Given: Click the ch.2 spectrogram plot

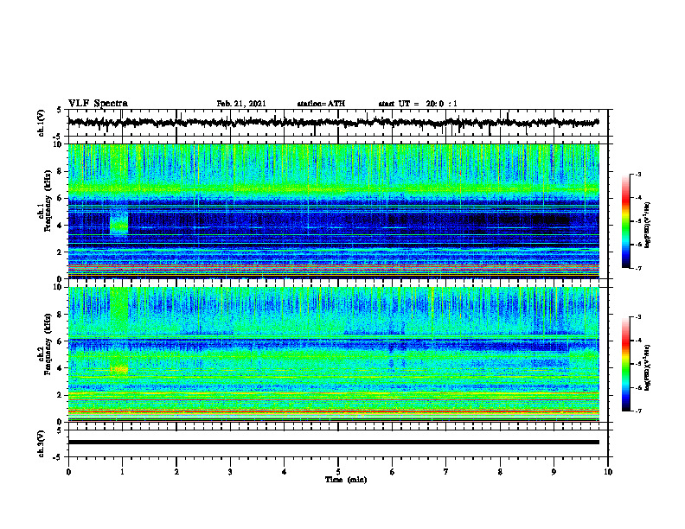Looking at the screenshot, I should [x=333, y=354].
